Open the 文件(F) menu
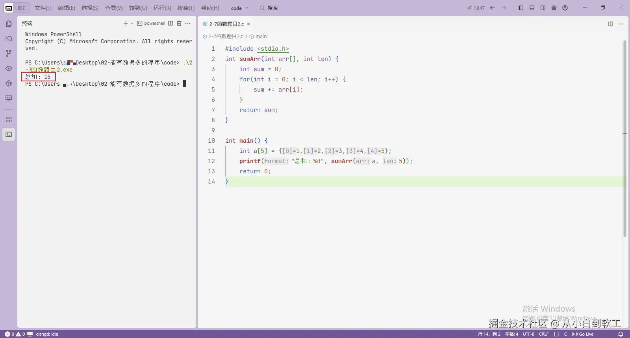This screenshot has width=630, height=338. pyautogui.click(x=43, y=8)
